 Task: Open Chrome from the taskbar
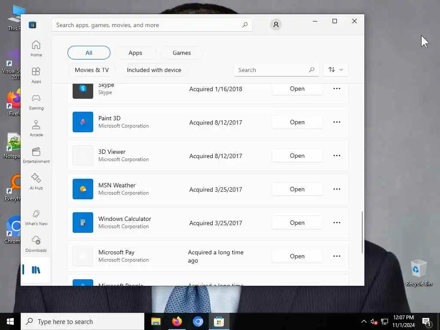[x=198, y=321]
